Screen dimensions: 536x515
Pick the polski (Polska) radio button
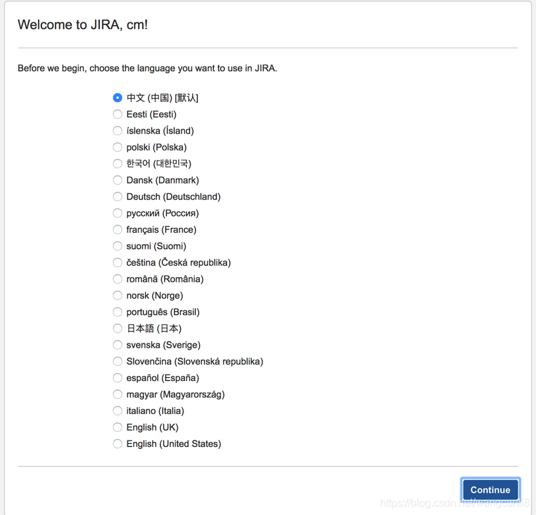(117, 147)
